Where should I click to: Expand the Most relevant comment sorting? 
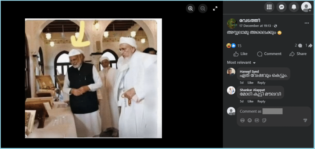(241, 62)
